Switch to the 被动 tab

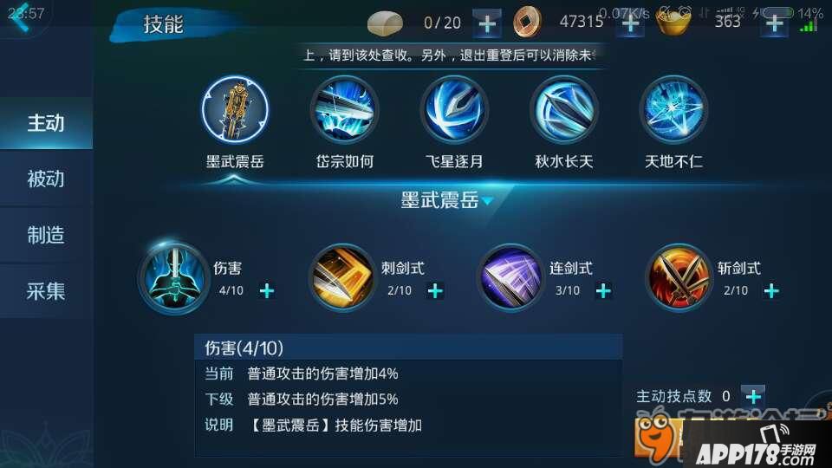pyautogui.click(x=46, y=179)
